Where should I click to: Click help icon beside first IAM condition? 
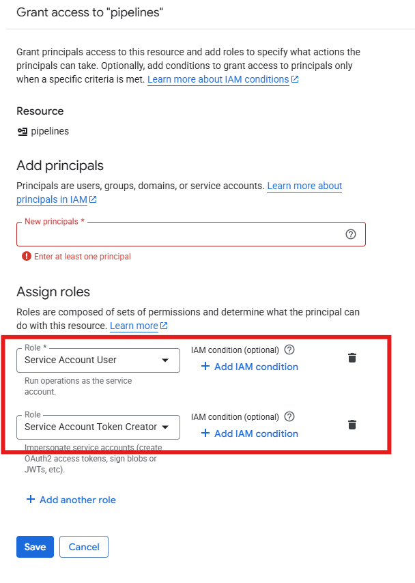(x=289, y=350)
